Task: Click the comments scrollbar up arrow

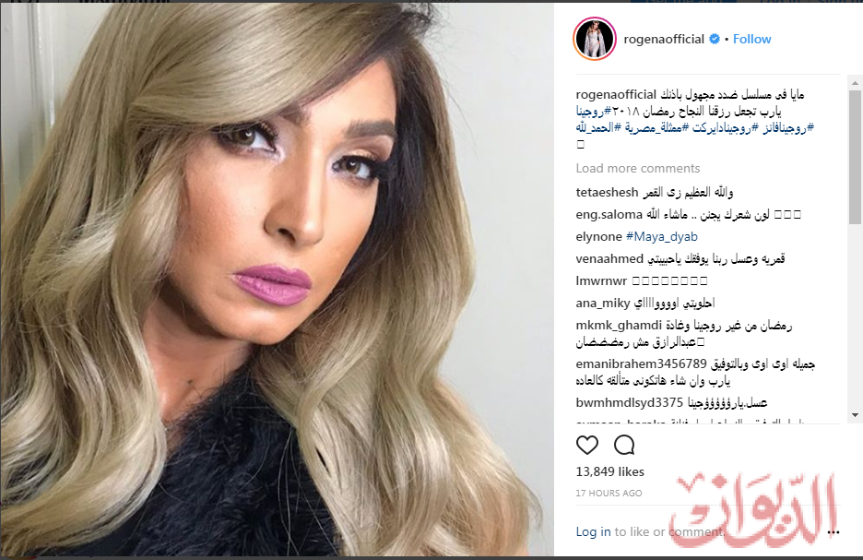Action: (855, 84)
